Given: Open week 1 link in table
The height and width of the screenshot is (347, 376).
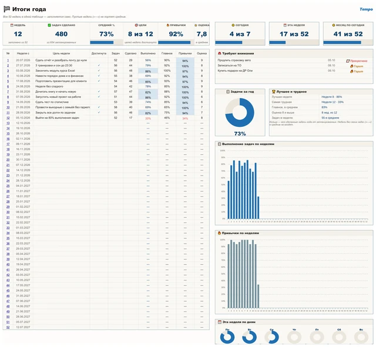Looking at the screenshot, I should (x=8, y=60).
